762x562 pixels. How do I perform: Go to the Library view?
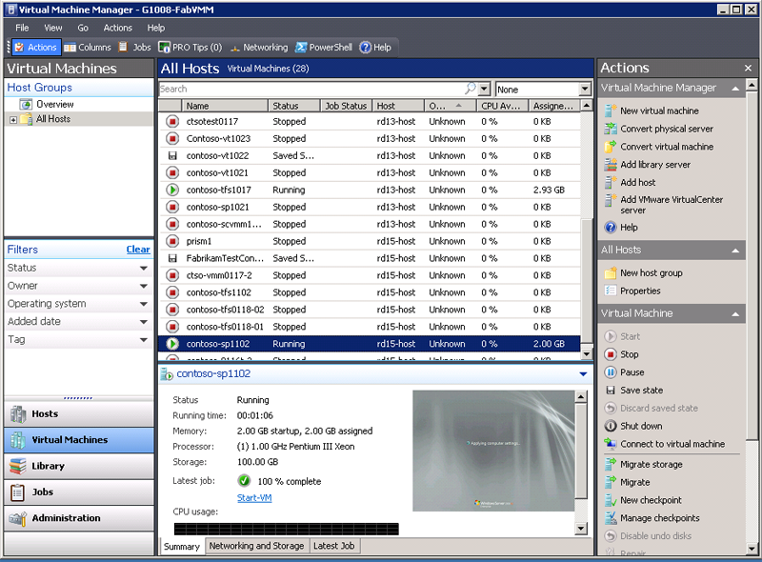click(79, 466)
